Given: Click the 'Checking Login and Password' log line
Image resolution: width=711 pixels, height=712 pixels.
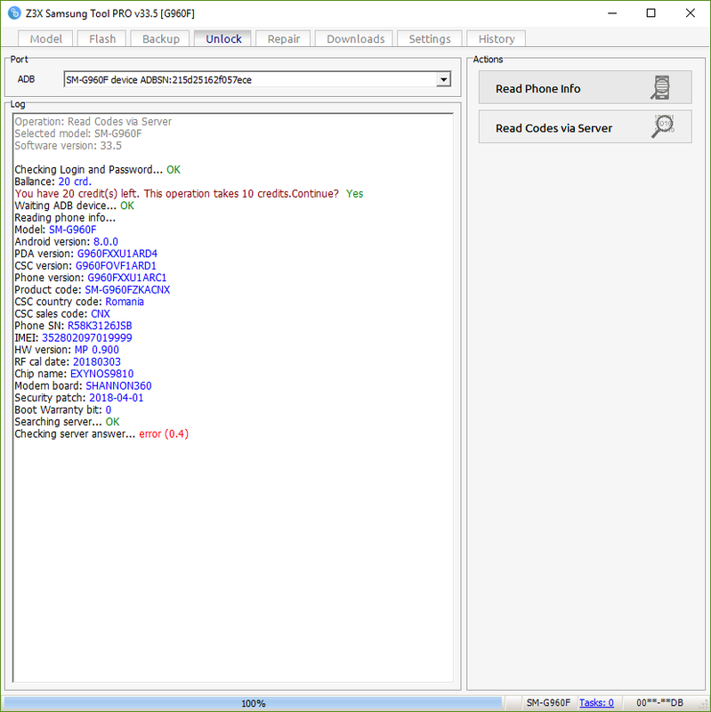Looking at the screenshot, I should 97,170.
